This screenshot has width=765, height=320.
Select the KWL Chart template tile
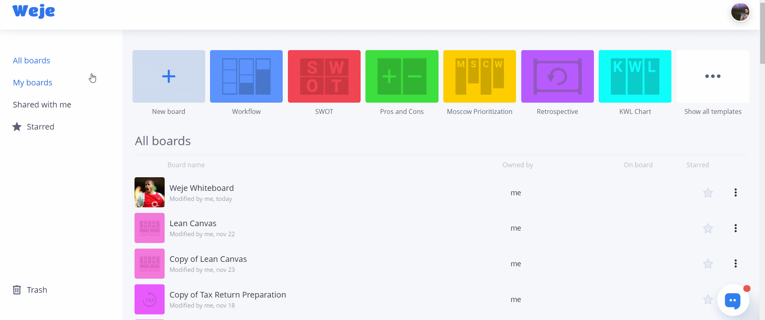[635, 76]
